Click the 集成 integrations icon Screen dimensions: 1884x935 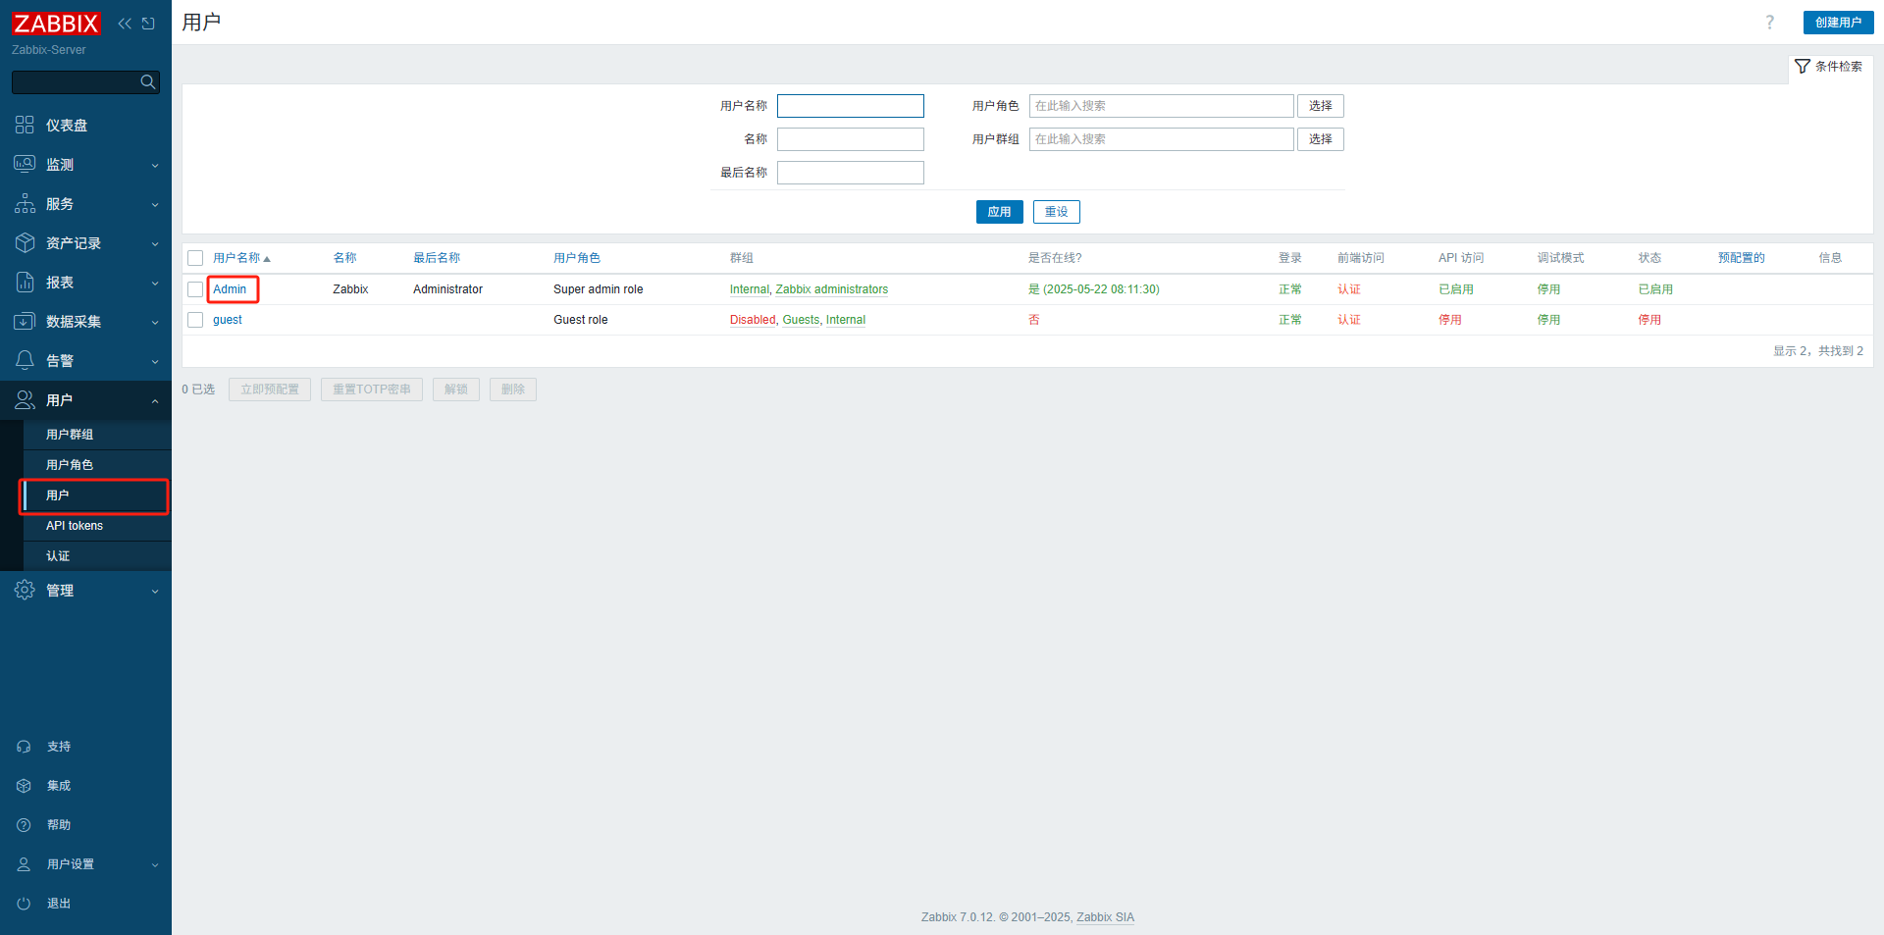pyautogui.click(x=24, y=786)
